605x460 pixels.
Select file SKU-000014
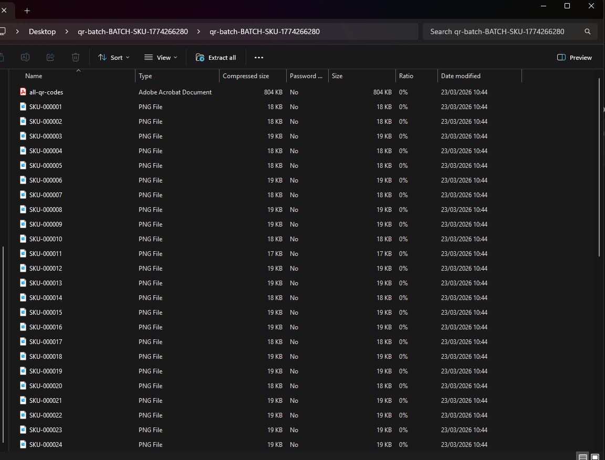[46, 297]
